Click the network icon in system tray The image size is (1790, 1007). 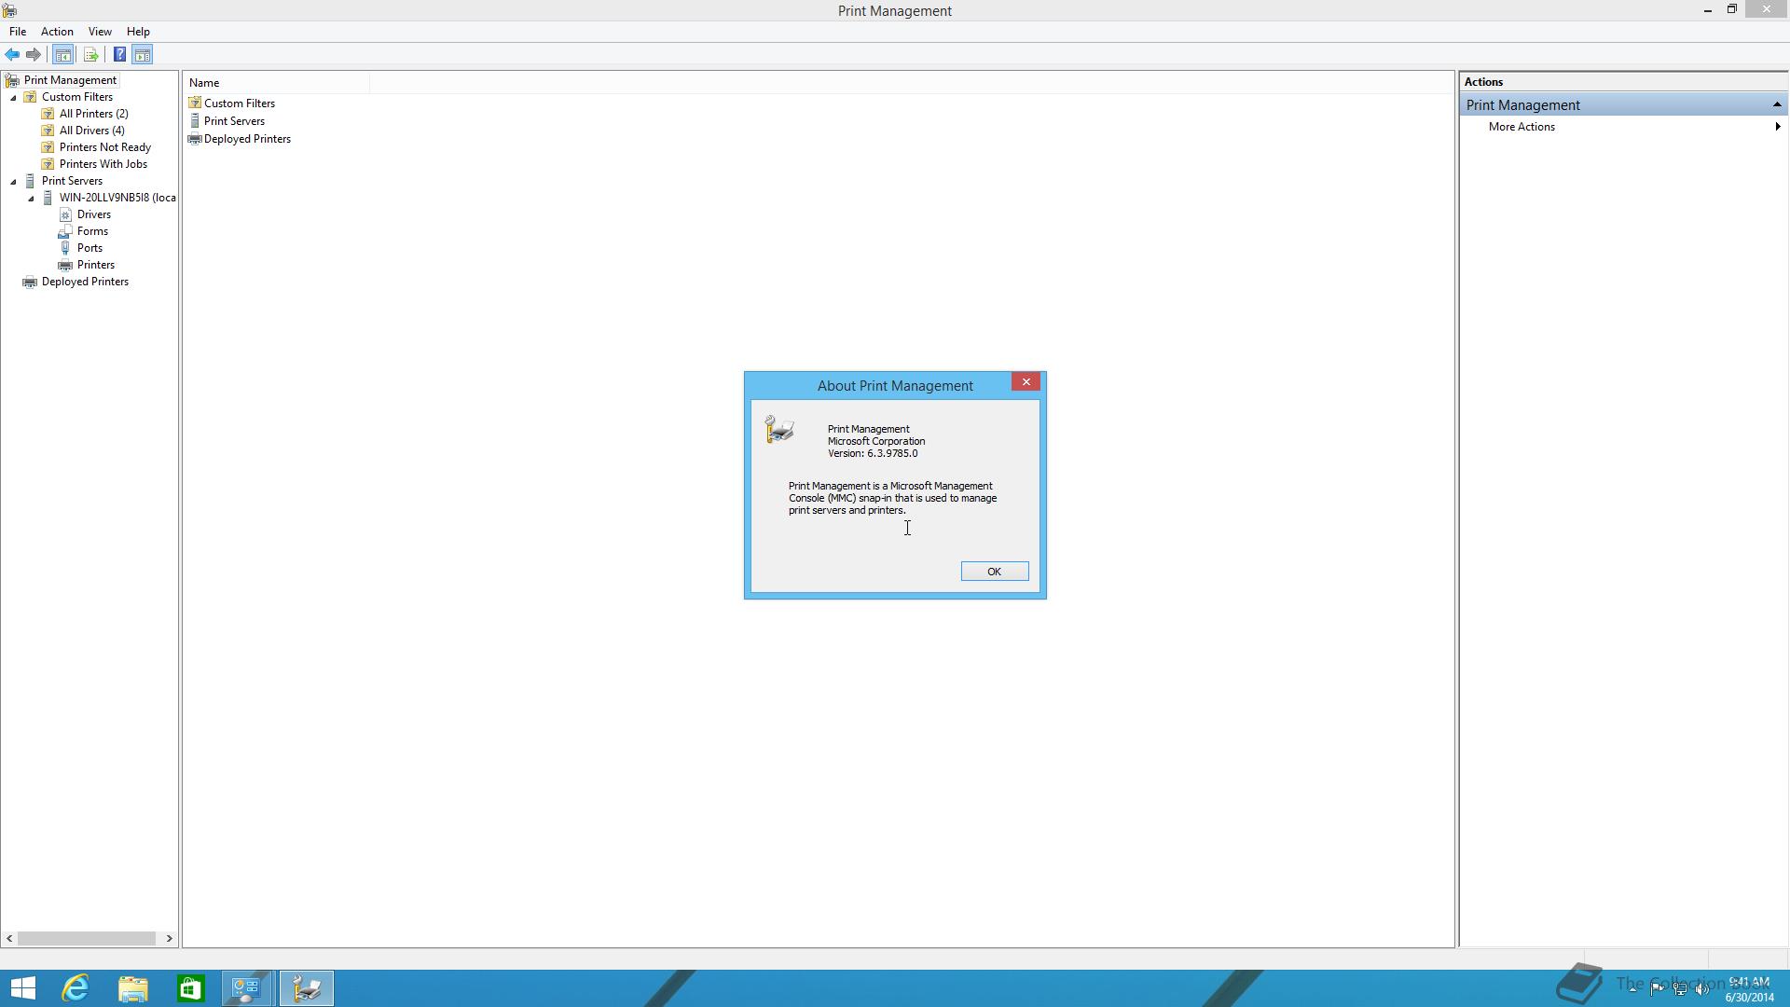click(x=1679, y=989)
